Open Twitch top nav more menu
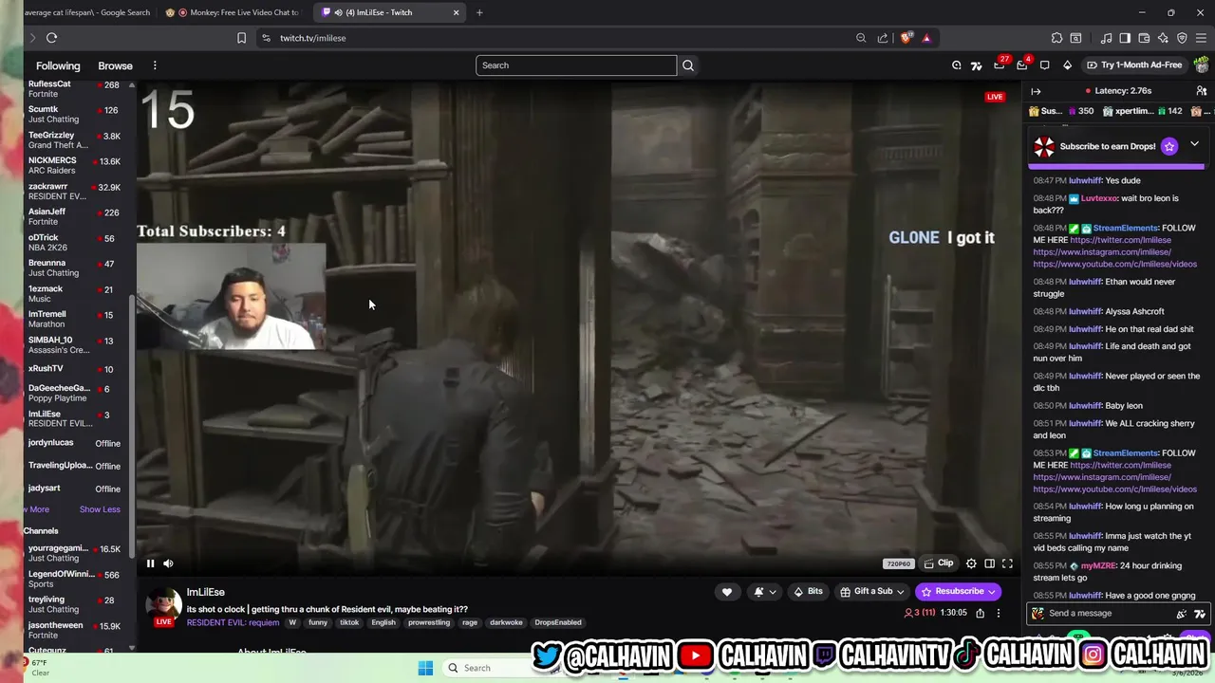The image size is (1215, 683). 155,65
